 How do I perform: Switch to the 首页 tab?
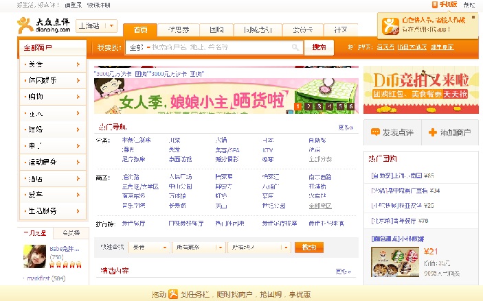click(x=140, y=29)
